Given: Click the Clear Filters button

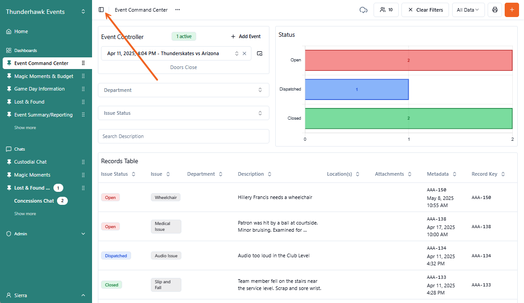Looking at the screenshot, I should pos(425,10).
